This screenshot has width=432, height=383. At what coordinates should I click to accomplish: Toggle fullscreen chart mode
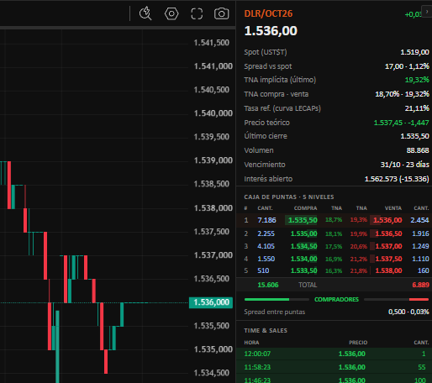pyautogui.click(x=197, y=13)
